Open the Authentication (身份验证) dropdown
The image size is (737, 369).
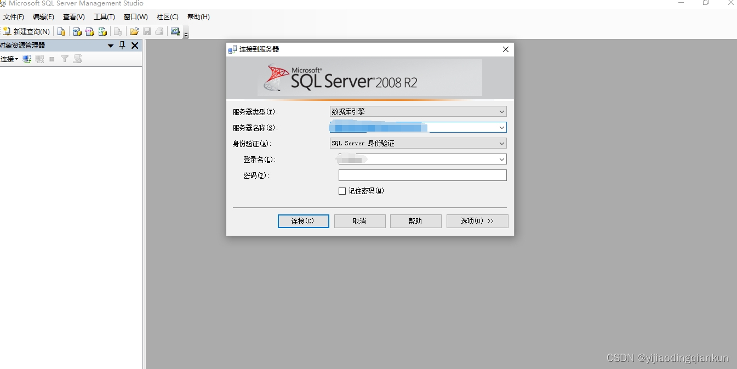(x=418, y=143)
